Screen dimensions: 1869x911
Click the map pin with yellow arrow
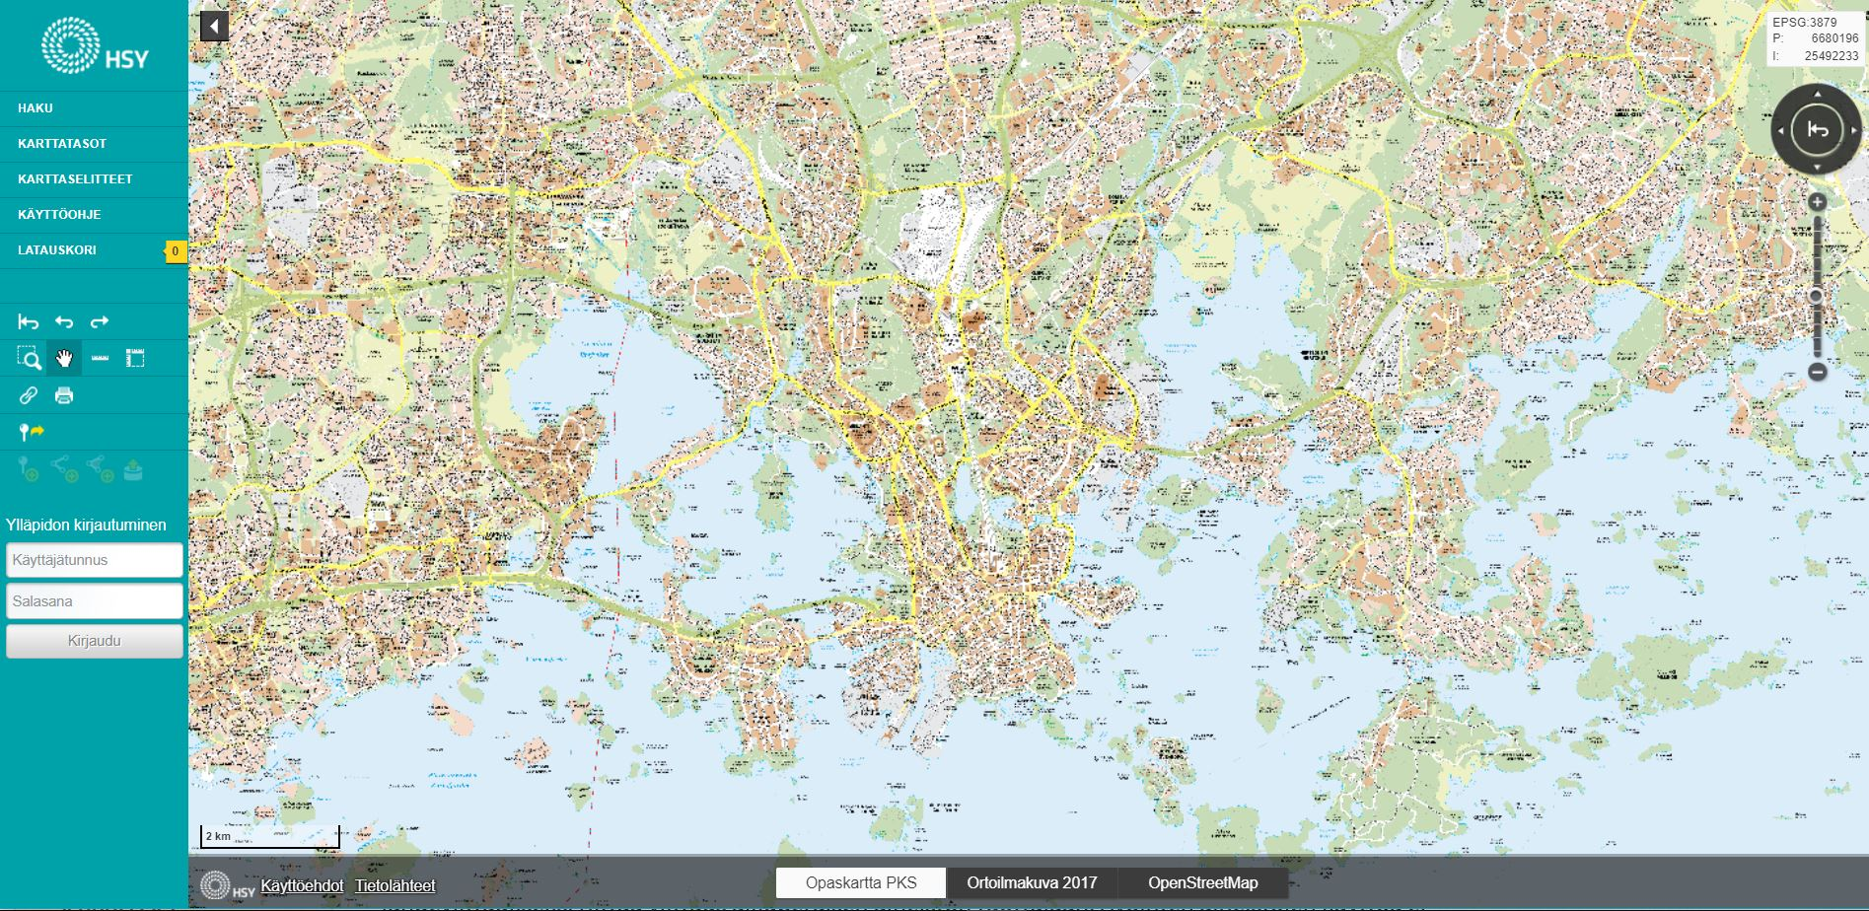tap(32, 432)
